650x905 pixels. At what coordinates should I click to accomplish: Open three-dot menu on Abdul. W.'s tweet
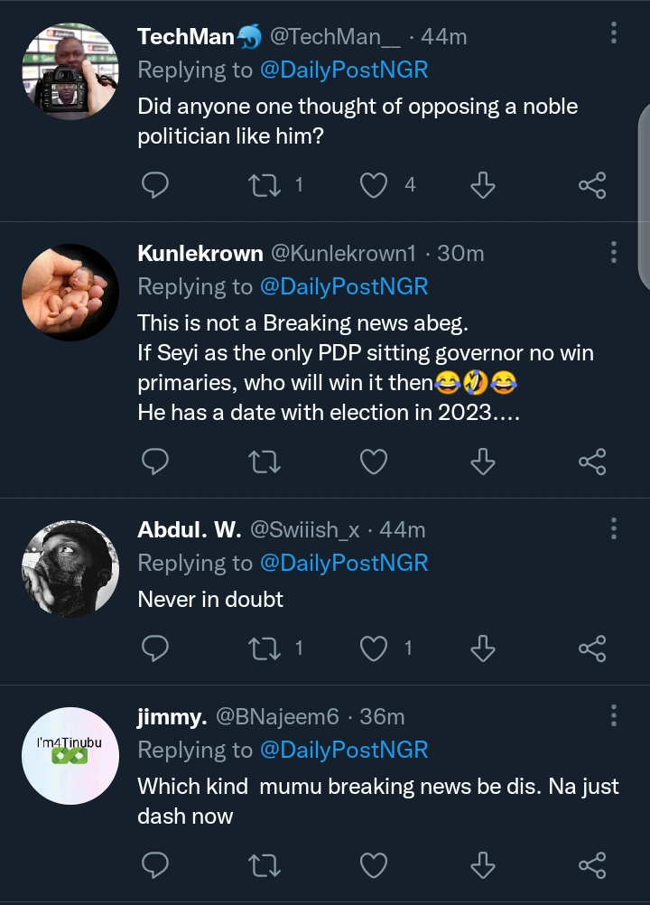coord(614,528)
